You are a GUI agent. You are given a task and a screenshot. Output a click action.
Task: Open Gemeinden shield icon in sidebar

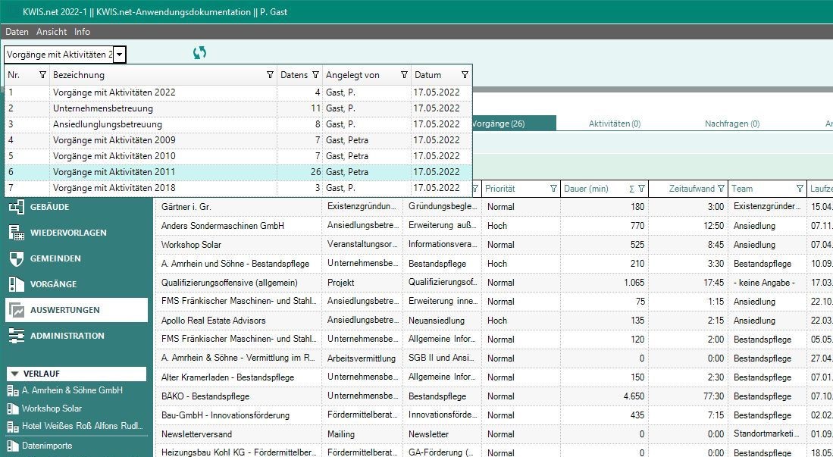coord(17,258)
